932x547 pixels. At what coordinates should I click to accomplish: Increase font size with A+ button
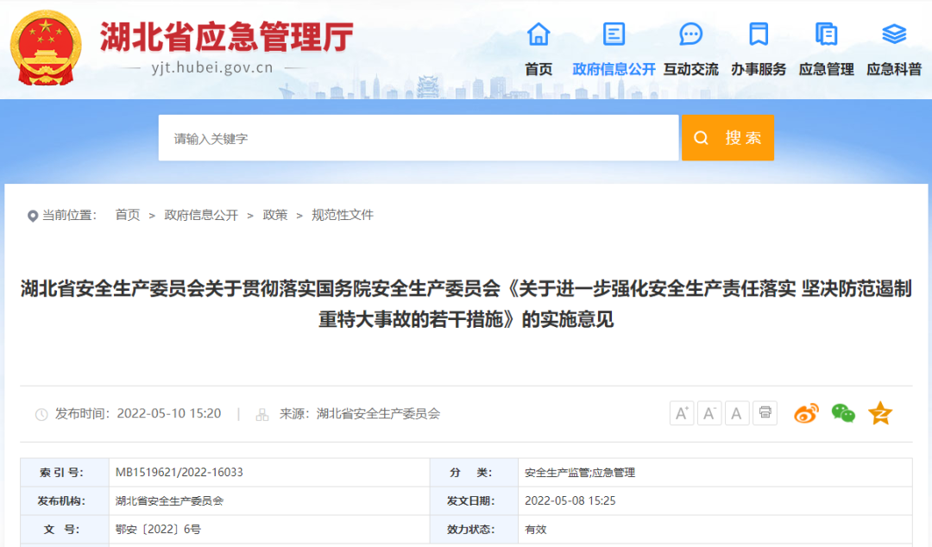[x=682, y=413]
